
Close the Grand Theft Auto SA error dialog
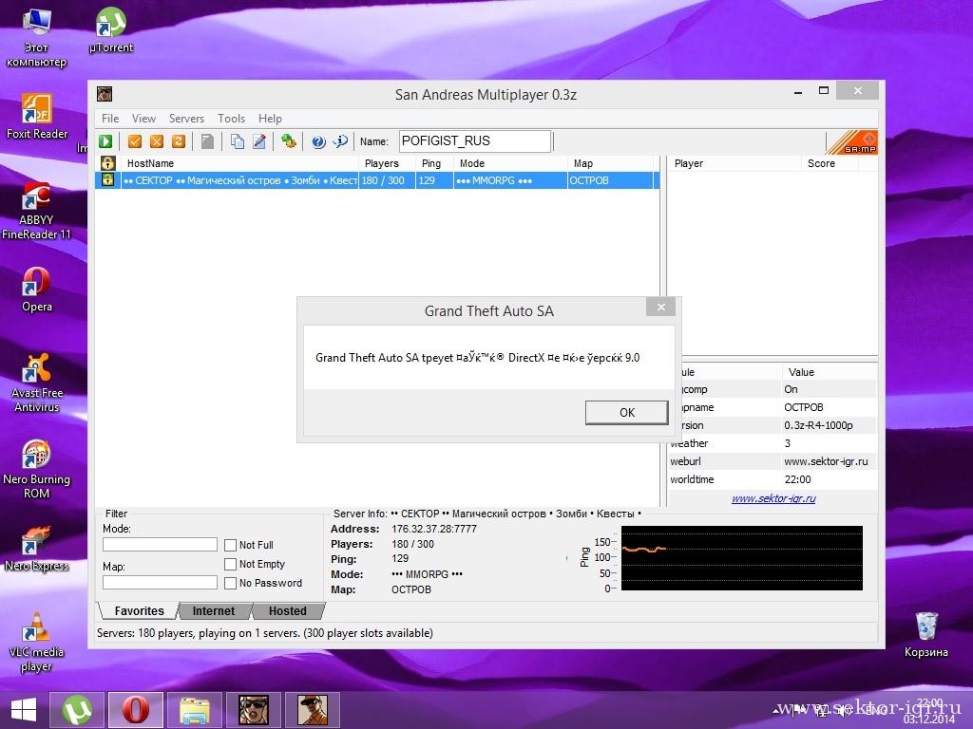click(x=661, y=307)
